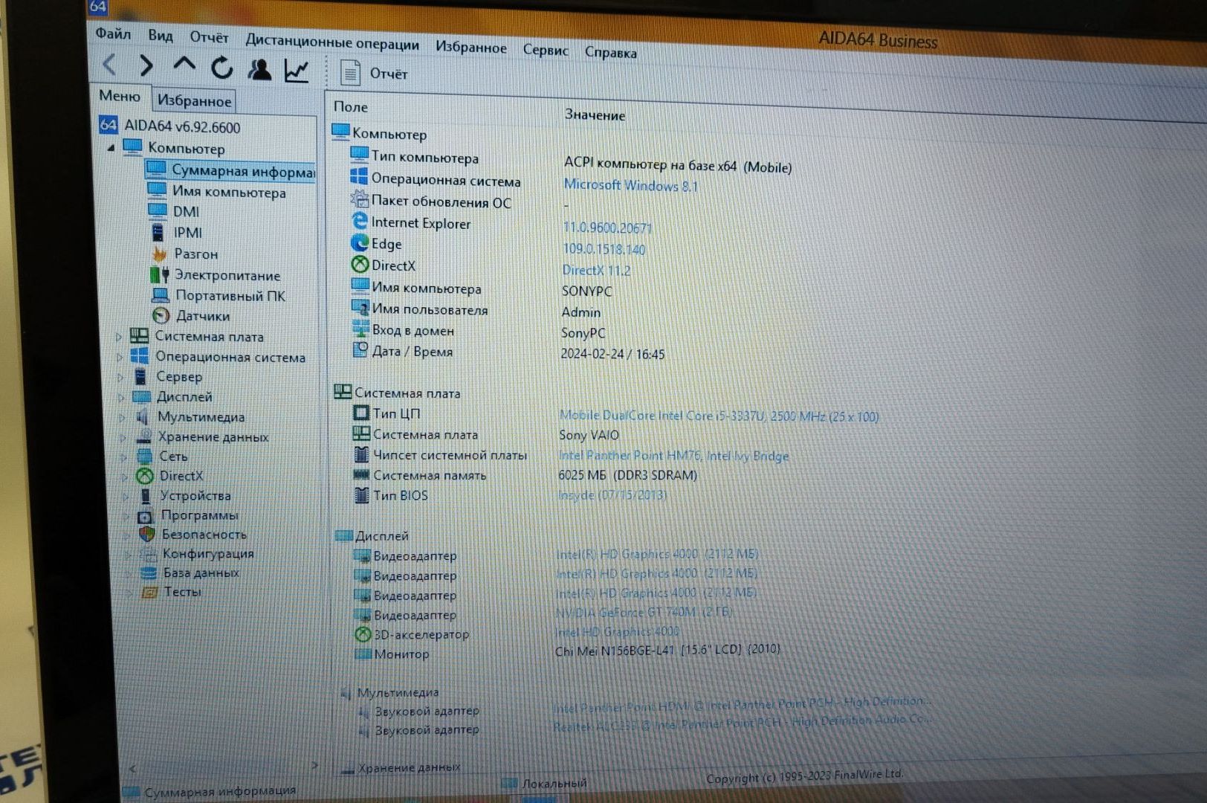Click the Forward navigation arrow
The width and height of the screenshot is (1207, 803).
146,66
